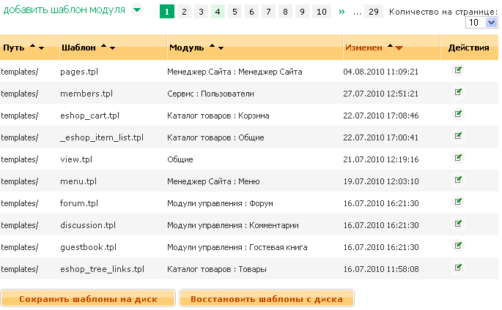Open edit action for forum.tpl
This screenshot has width=502, height=310.
click(459, 203)
